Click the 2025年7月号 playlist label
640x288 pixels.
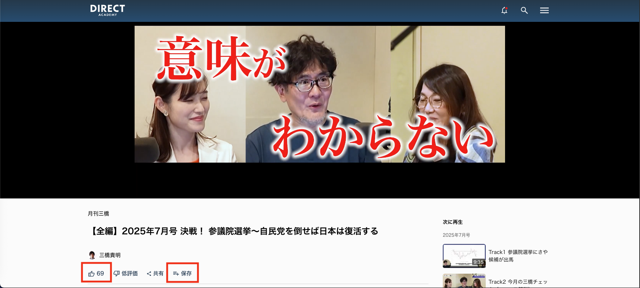[456, 235]
